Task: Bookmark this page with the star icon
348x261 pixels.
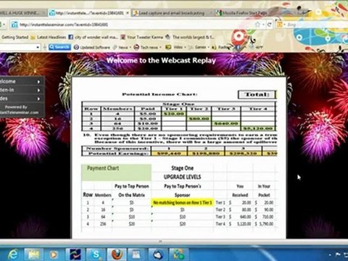Action: (x=257, y=25)
